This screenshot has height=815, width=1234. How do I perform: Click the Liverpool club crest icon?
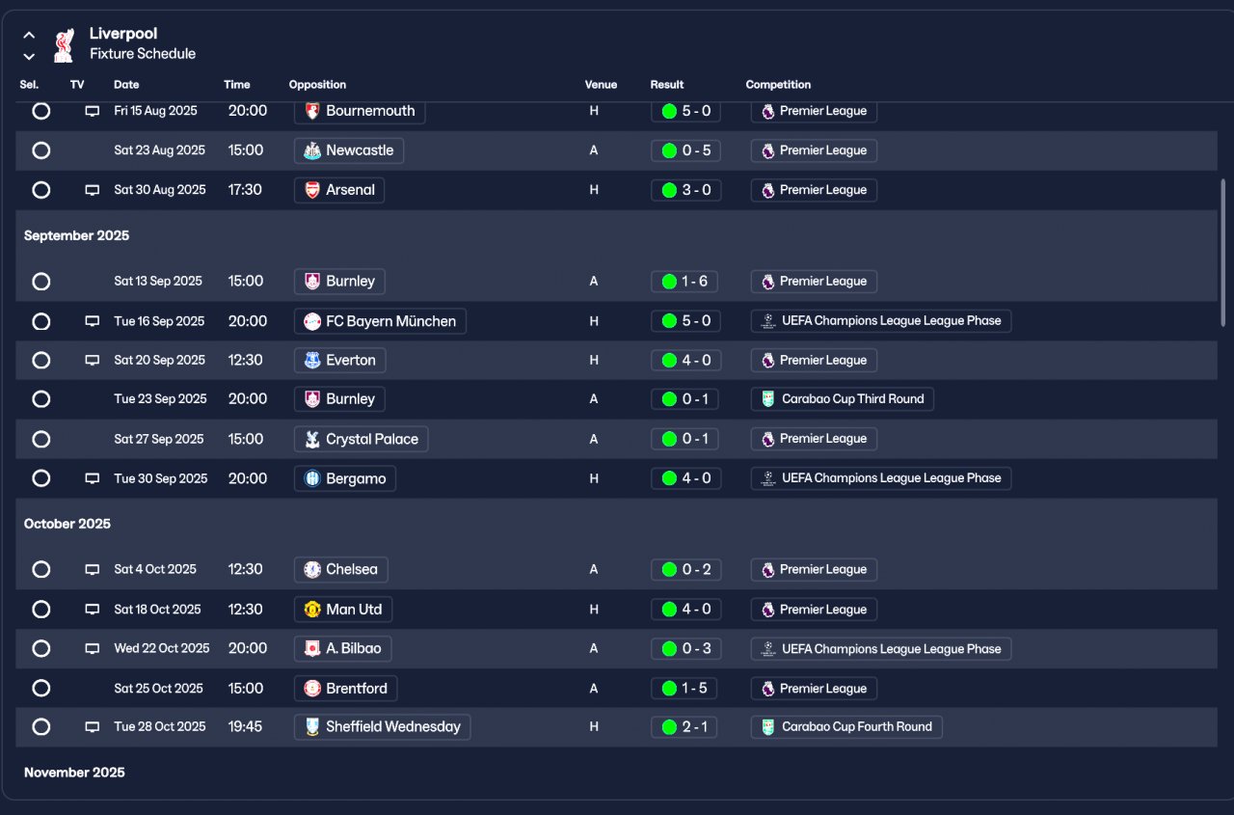pyautogui.click(x=64, y=44)
